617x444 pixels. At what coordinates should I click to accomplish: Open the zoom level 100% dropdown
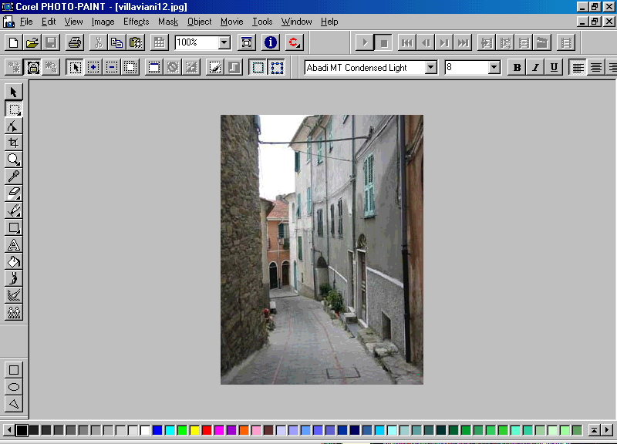coord(224,43)
